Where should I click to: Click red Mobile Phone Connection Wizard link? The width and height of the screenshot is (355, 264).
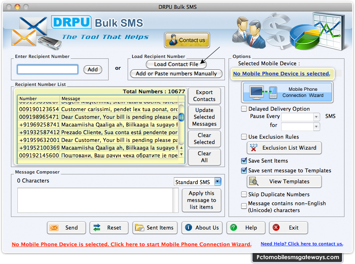[x=132, y=244]
